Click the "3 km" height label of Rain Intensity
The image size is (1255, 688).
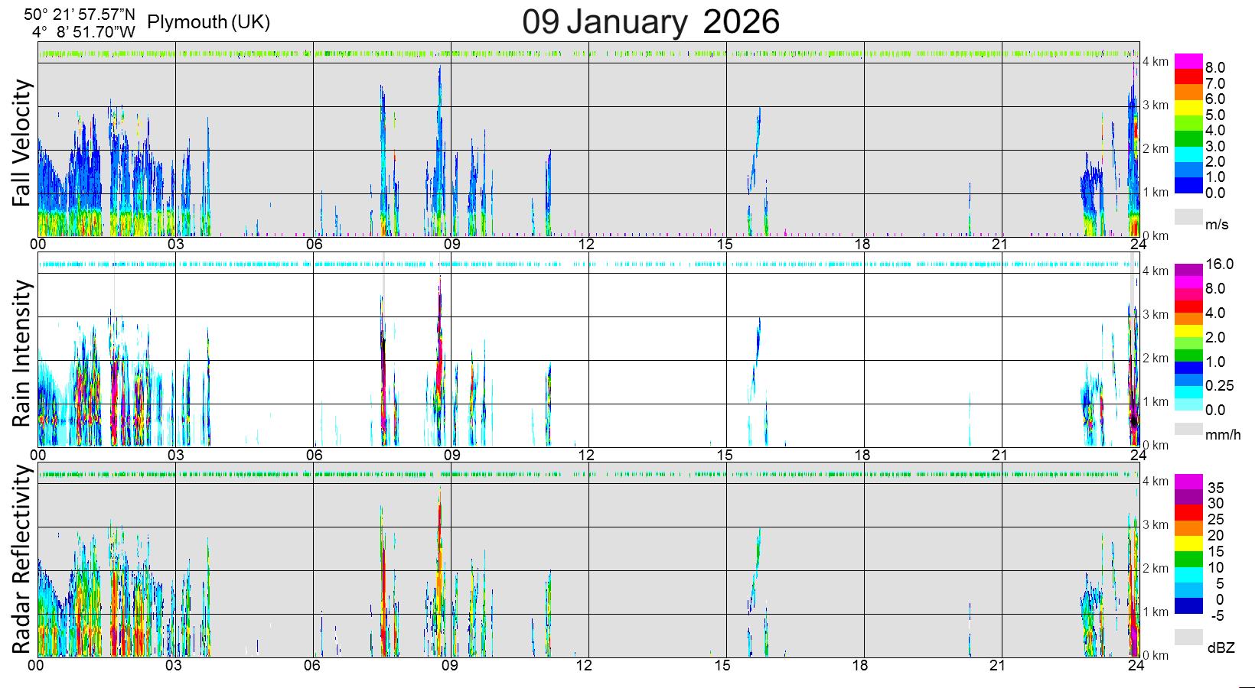coord(1156,315)
